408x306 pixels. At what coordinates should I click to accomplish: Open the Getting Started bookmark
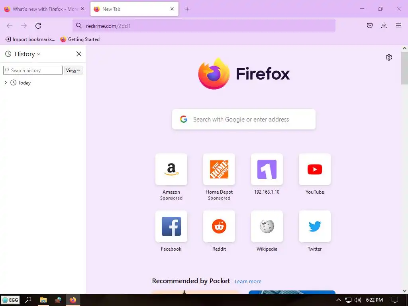point(80,39)
